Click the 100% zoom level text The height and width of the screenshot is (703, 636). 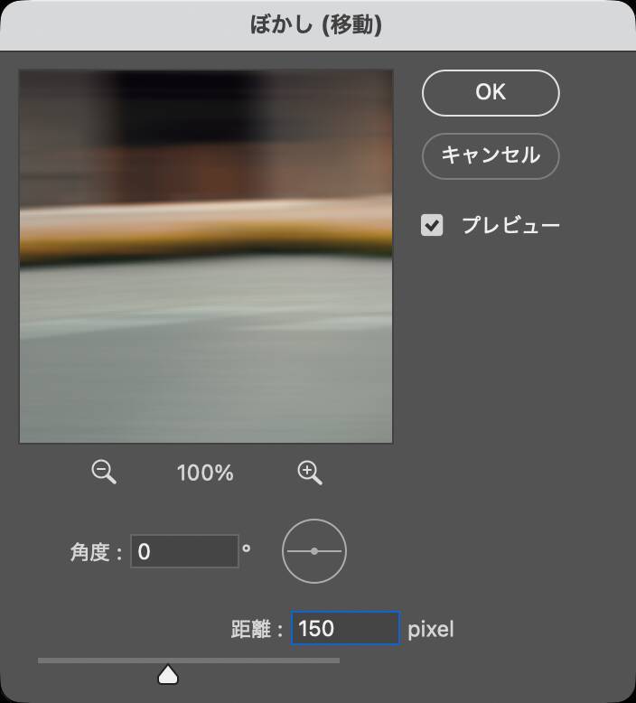click(x=205, y=473)
